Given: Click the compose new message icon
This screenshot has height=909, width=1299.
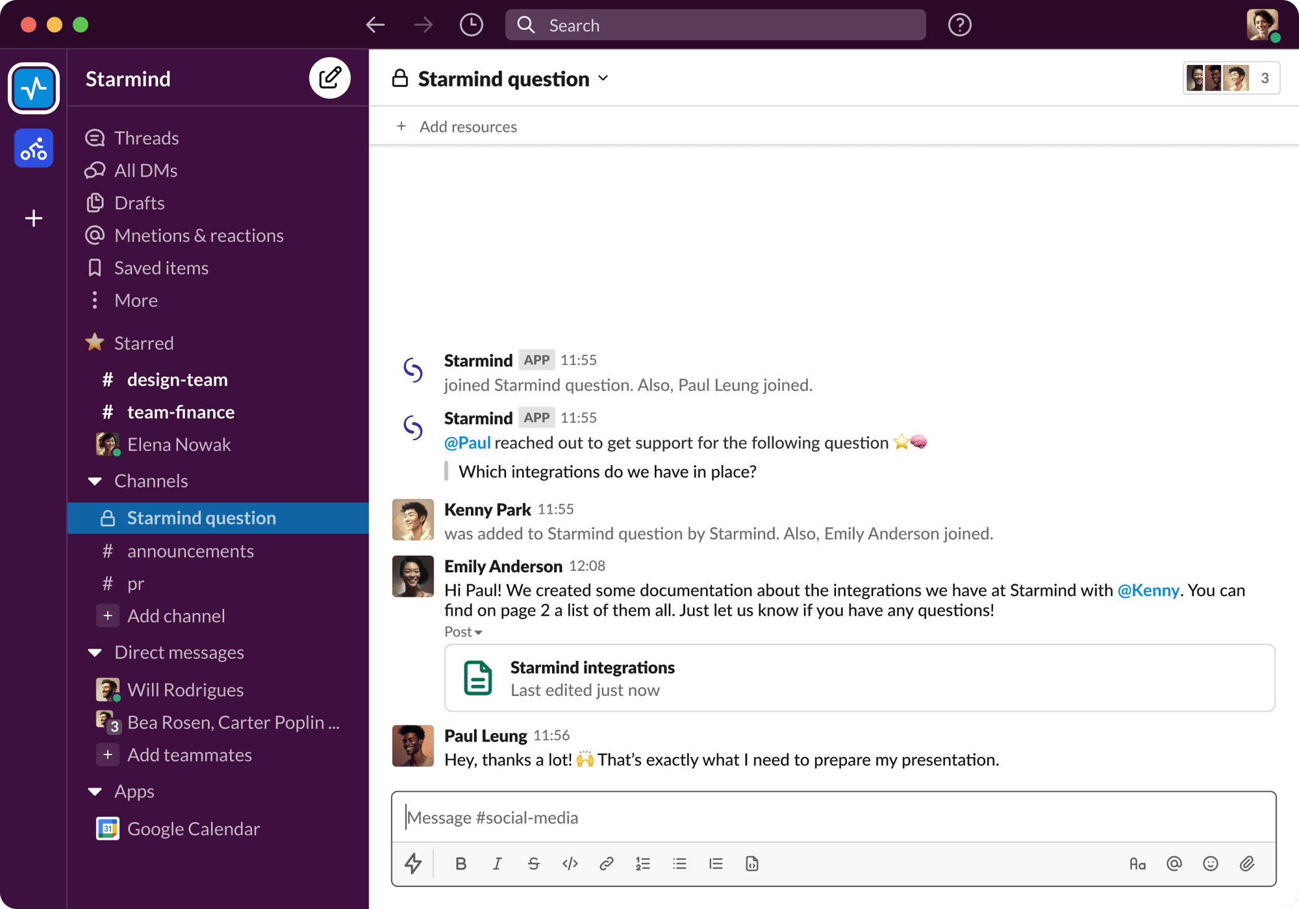Looking at the screenshot, I should pyautogui.click(x=330, y=78).
